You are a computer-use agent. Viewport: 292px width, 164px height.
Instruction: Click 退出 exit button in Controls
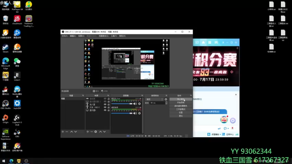click(x=181, y=116)
